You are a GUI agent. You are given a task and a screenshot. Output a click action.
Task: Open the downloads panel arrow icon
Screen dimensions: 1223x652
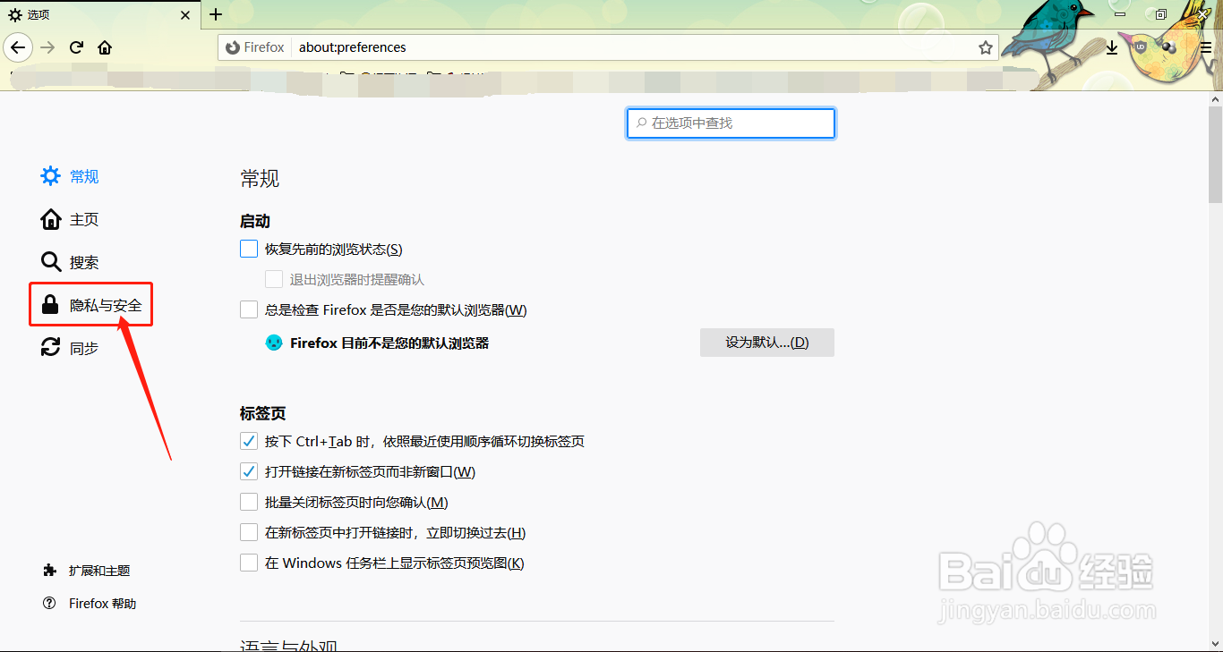pos(1112,47)
